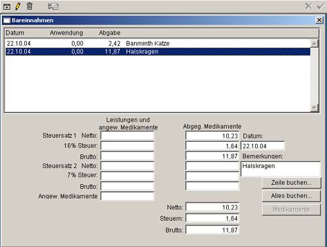327x247 pixels.
Task: Select the Halskragen row in list
Action: click(158, 52)
